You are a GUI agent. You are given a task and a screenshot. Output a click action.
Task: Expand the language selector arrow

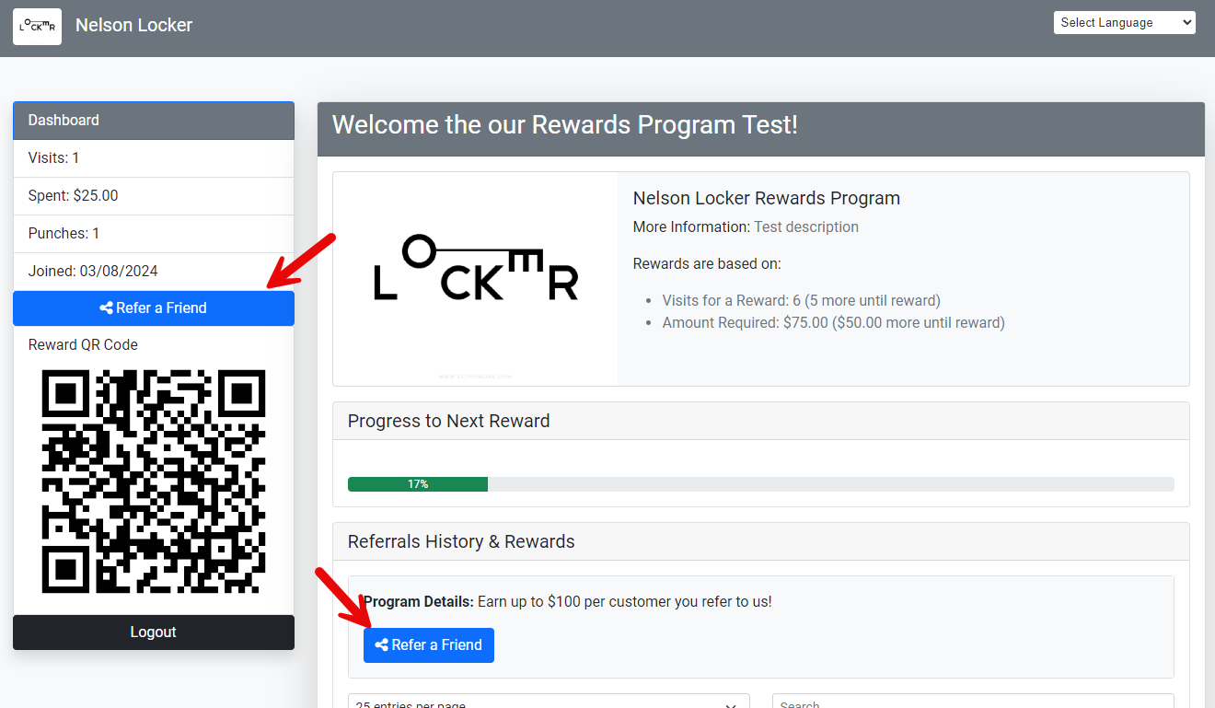[1187, 21]
